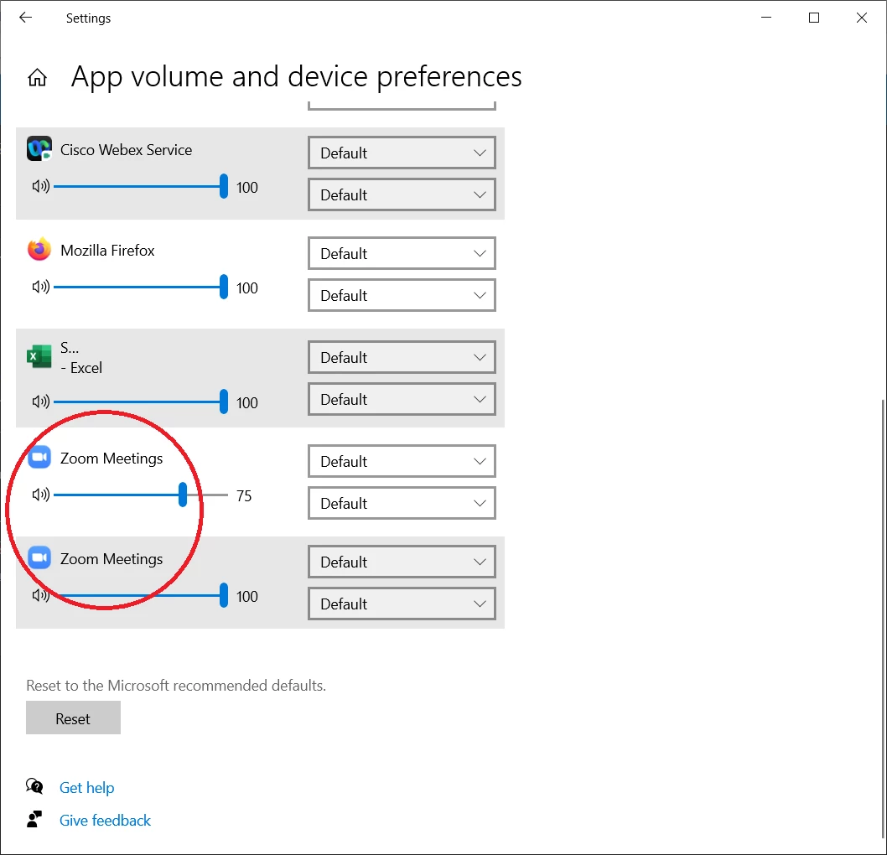Mute Cisco Webex Service via its speaker icon

point(41,186)
